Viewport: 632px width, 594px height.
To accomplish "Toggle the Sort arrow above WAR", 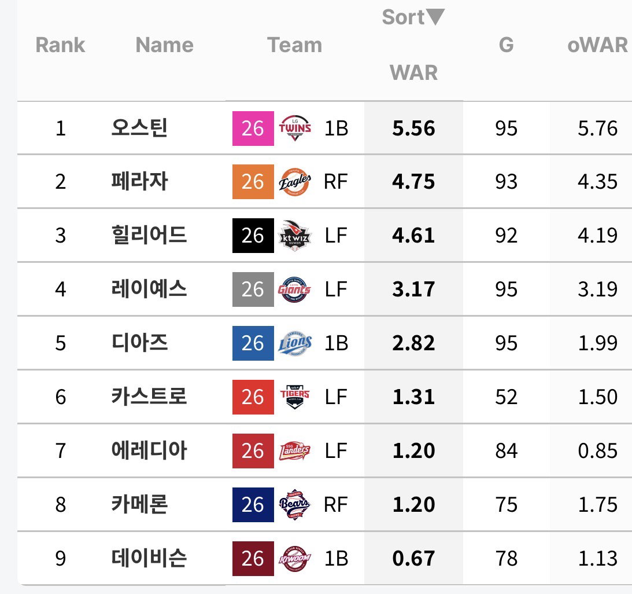I will [x=435, y=17].
